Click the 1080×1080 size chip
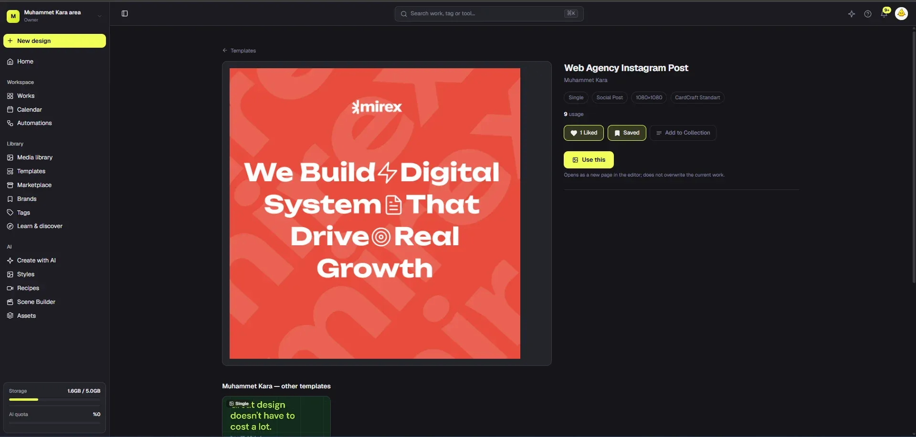This screenshot has width=916, height=437. (649, 97)
